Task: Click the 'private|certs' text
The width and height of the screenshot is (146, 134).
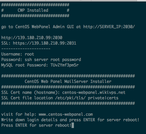Action: [103, 98]
